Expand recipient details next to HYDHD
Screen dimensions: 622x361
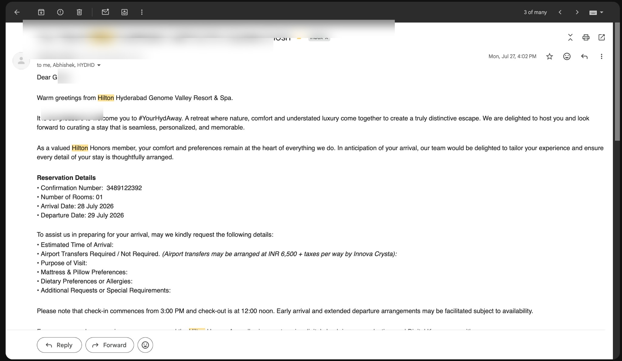99,65
